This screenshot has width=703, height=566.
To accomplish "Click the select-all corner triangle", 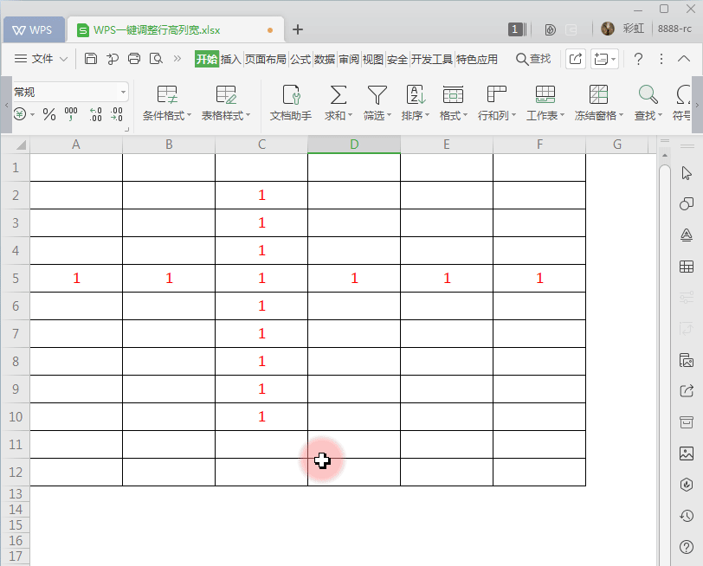I will [x=21, y=145].
